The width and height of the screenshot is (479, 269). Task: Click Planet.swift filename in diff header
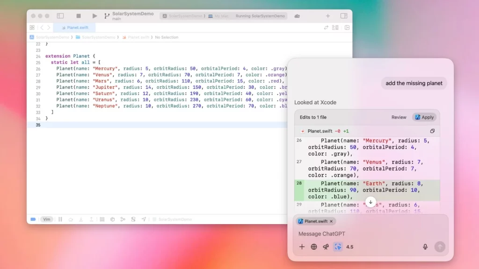[x=319, y=131]
